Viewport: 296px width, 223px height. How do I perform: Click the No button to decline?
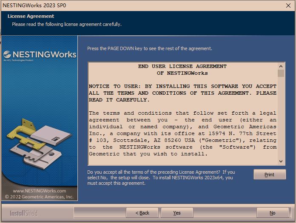pyautogui.click(x=273, y=213)
